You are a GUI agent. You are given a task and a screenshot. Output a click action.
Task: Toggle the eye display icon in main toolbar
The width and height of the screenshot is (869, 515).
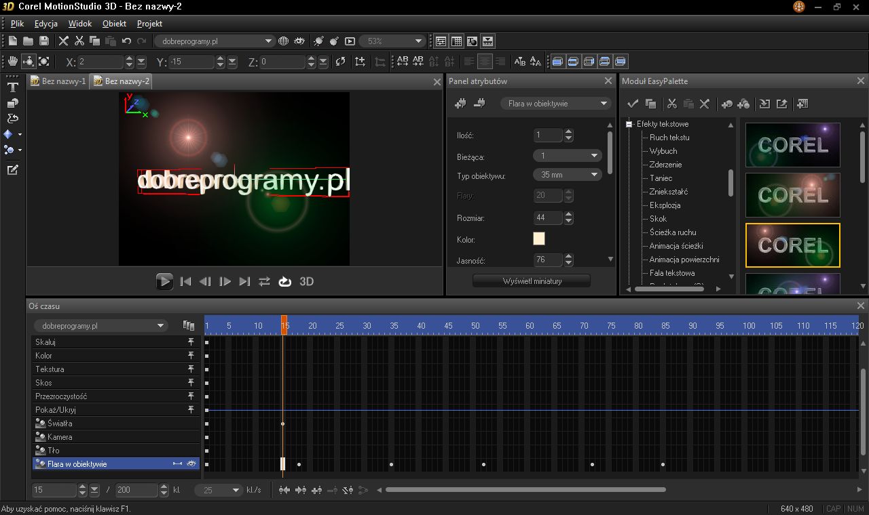[299, 41]
